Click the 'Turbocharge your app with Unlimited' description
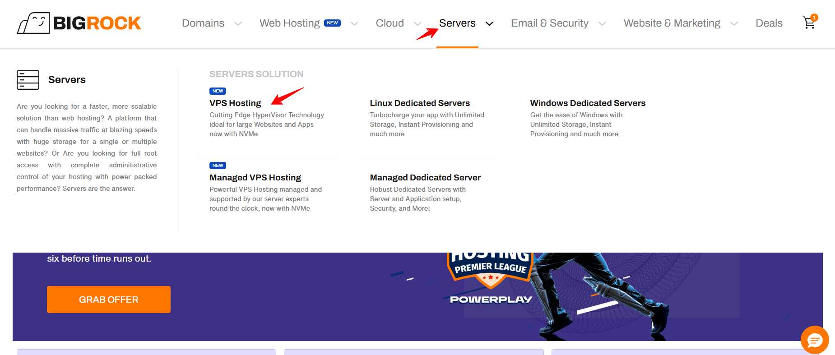This screenshot has width=835, height=355. click(427, 124)
